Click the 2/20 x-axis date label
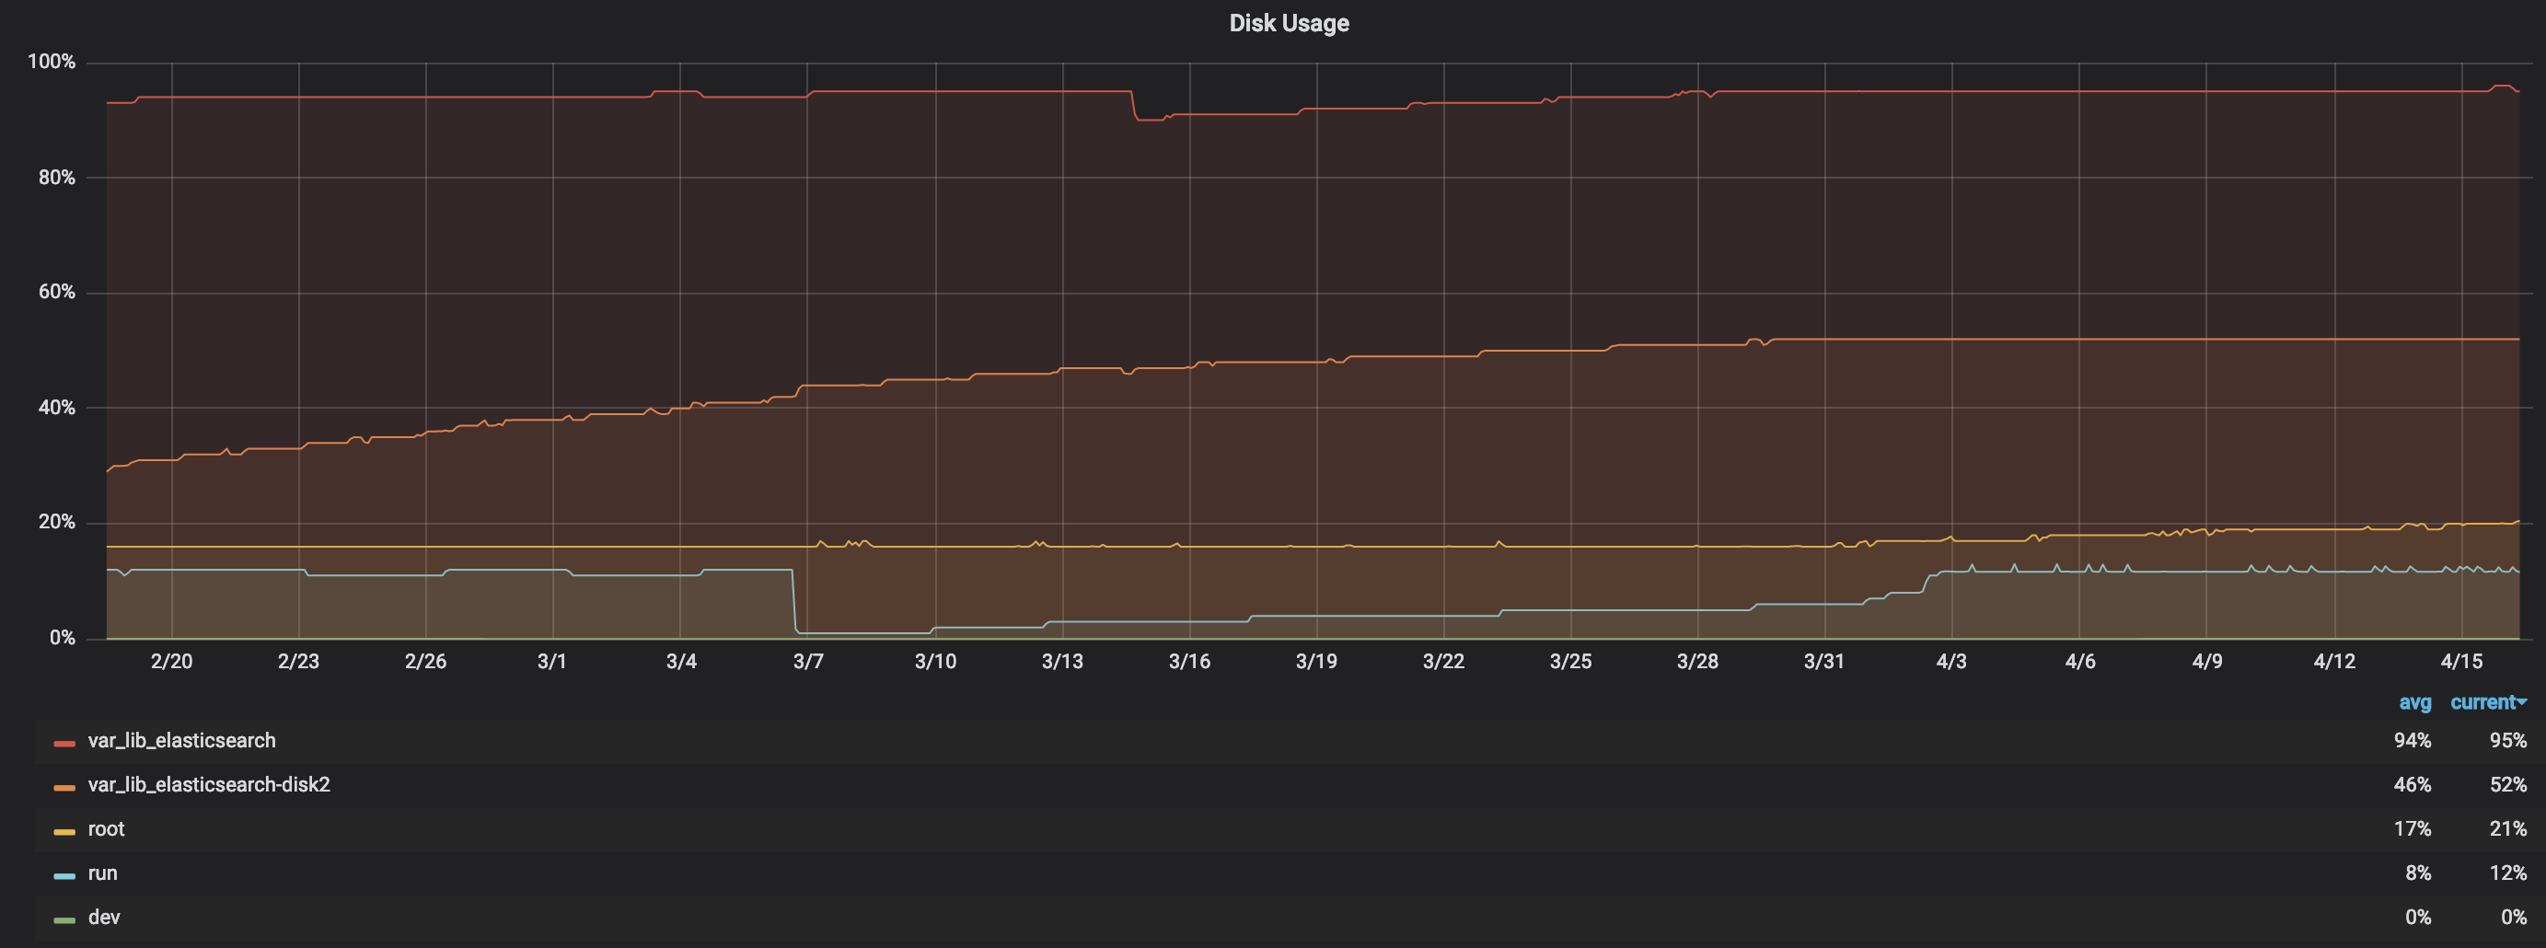Image resolution: width=2546 pixels, height=948 pixels. tap(171, 662)
